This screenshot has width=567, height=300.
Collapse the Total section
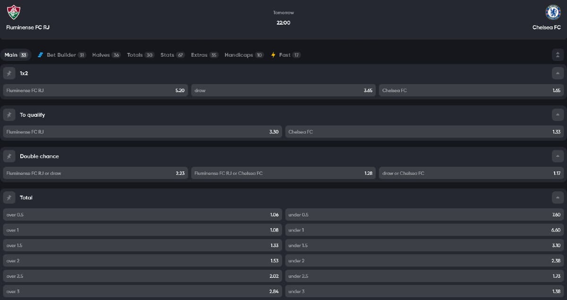click(558, 197)
